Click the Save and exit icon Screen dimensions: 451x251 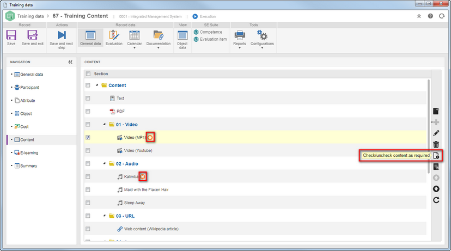(x=33, y=35)
